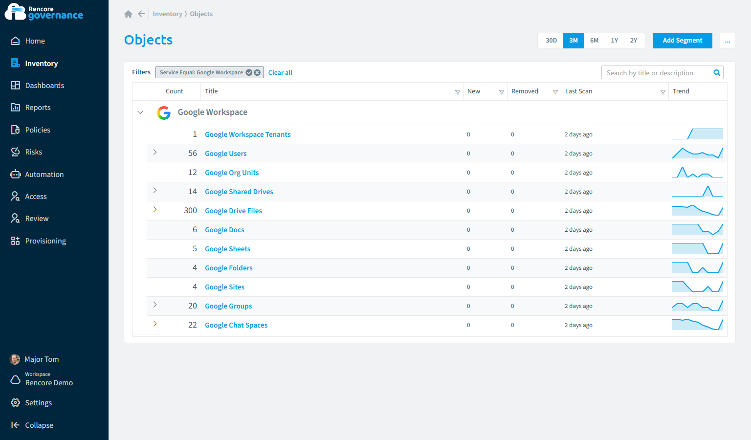
Task: Expand the Google Groups row
Action: click(x=155, y=305)
